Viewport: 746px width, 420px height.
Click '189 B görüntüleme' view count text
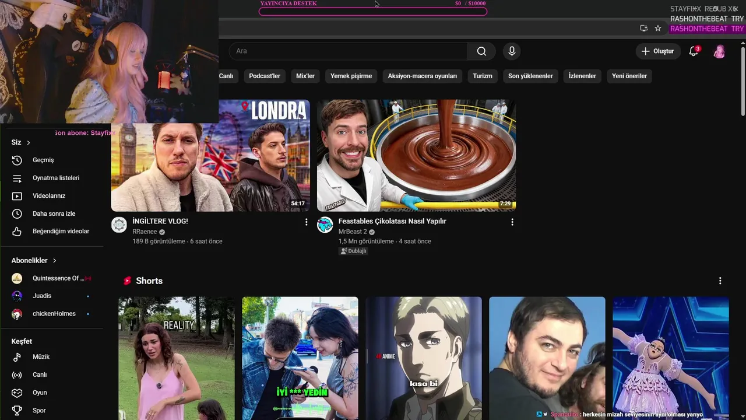159,242
